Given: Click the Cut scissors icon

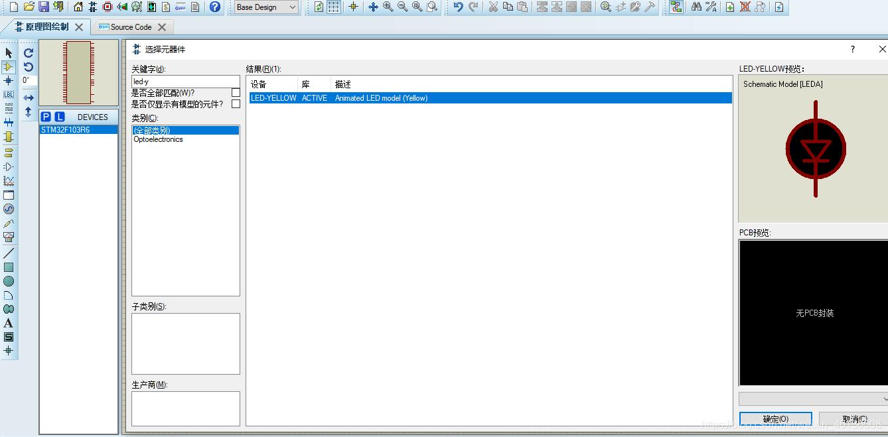Looking at the screenshot, I should [x=493, y=7].
